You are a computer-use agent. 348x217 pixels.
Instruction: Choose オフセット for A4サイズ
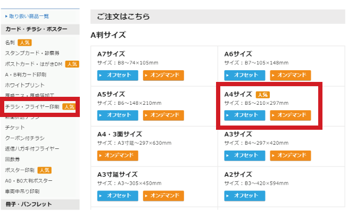(245, 115)
